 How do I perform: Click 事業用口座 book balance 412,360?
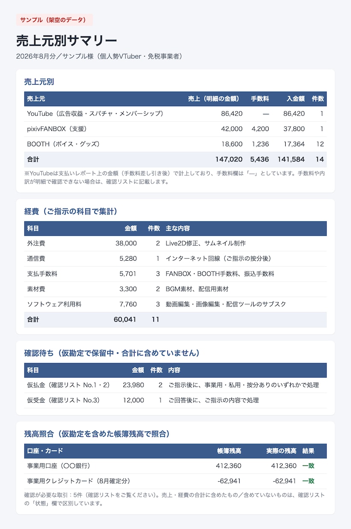[228, 466]
